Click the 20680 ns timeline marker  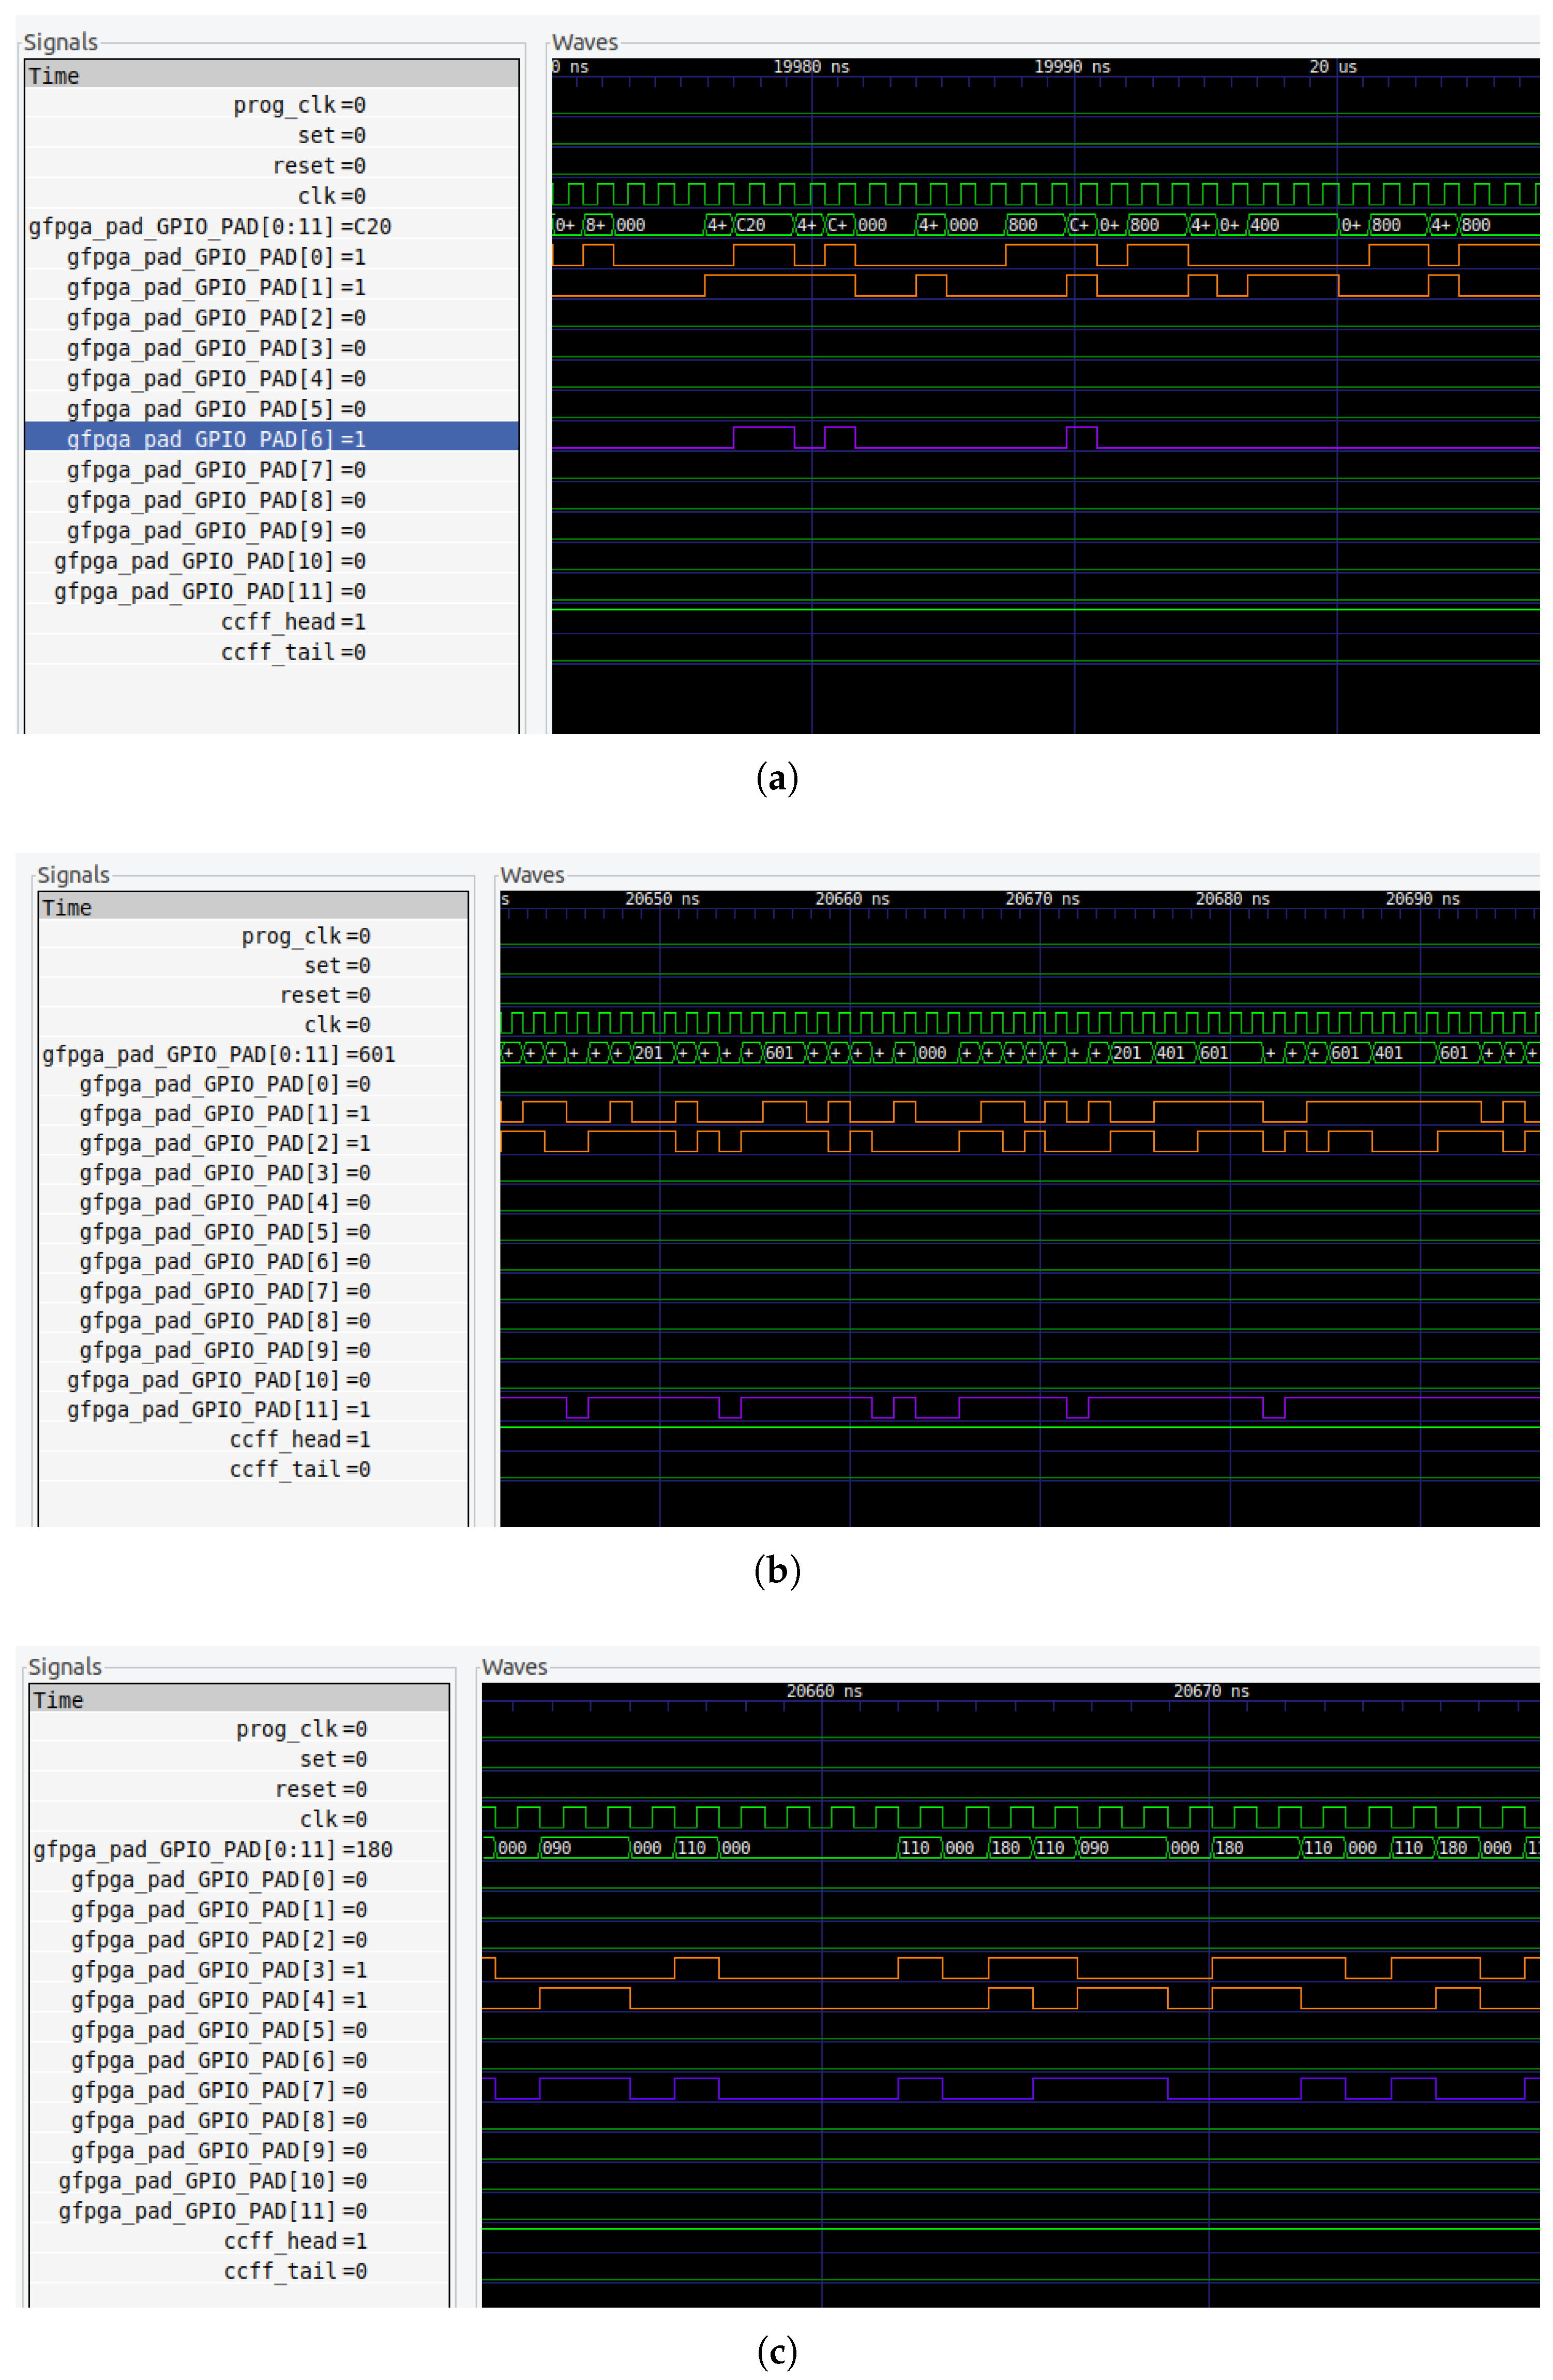pyautogui.click(x=1232, y=899)
